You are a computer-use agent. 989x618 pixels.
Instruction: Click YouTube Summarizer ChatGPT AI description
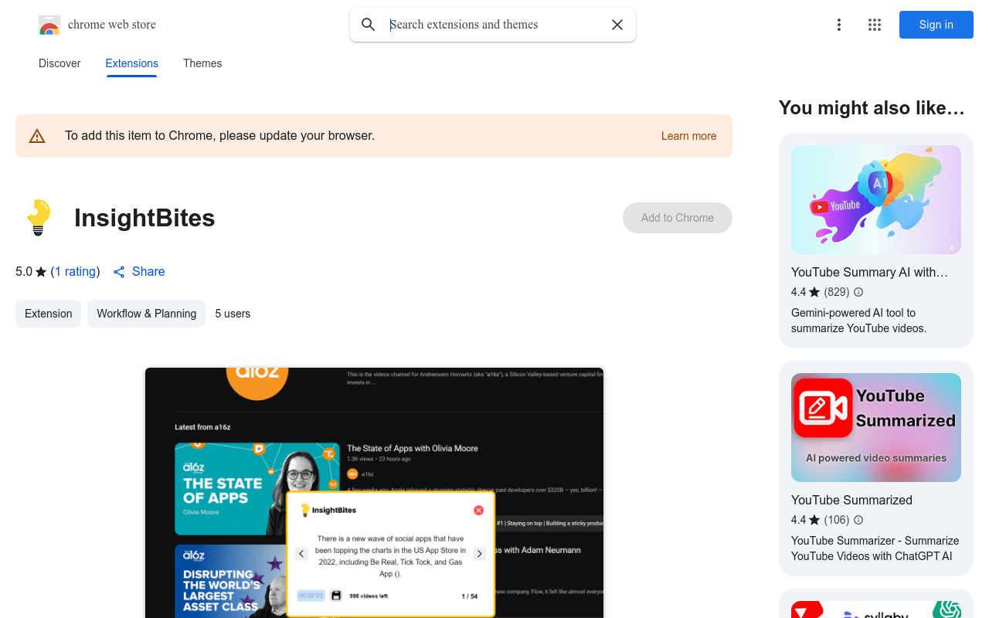875,548
